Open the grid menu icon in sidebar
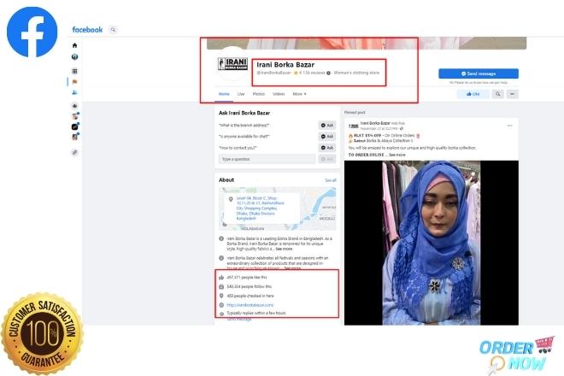This screenshot has height=376, width=564. pos(75,71)
